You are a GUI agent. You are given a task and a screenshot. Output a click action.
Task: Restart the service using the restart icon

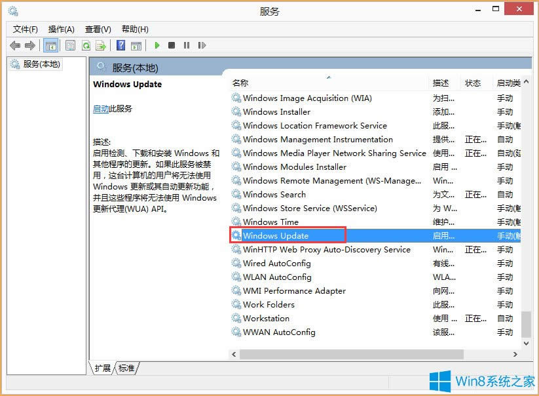(202, 45)
